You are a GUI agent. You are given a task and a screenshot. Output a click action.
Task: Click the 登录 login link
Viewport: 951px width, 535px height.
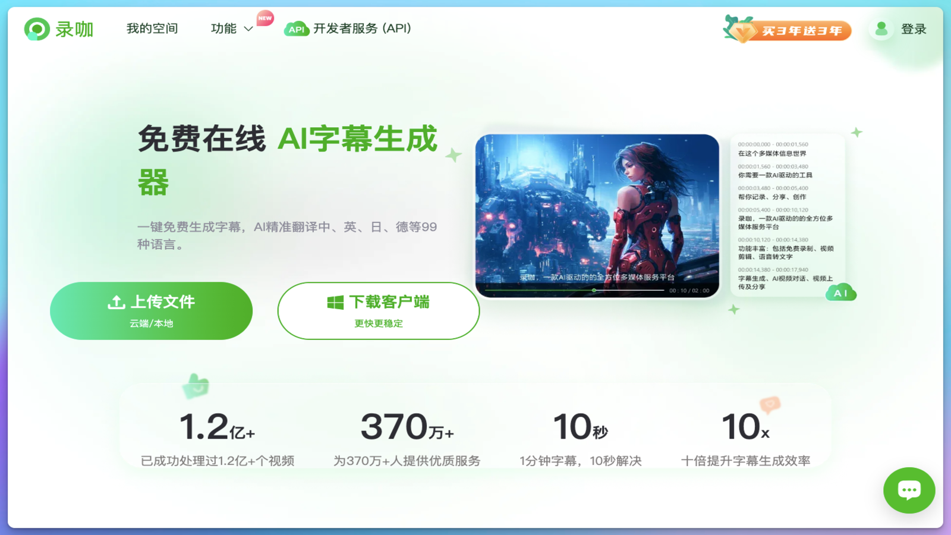(x=914, y=29)
